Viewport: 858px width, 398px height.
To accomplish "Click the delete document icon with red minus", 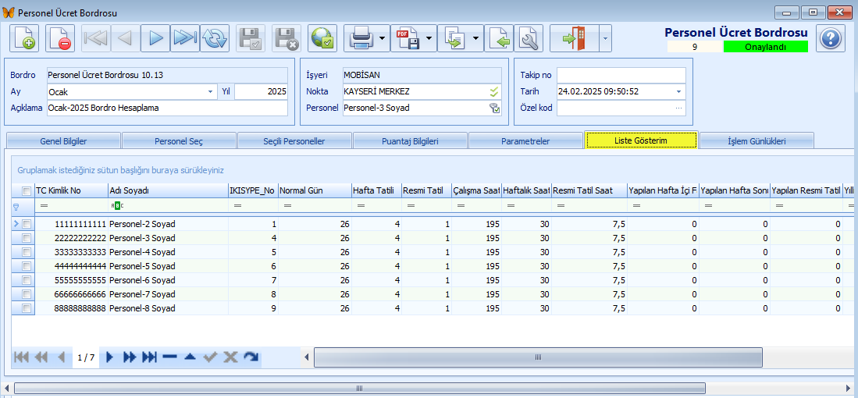I will (x=60, y=38).
